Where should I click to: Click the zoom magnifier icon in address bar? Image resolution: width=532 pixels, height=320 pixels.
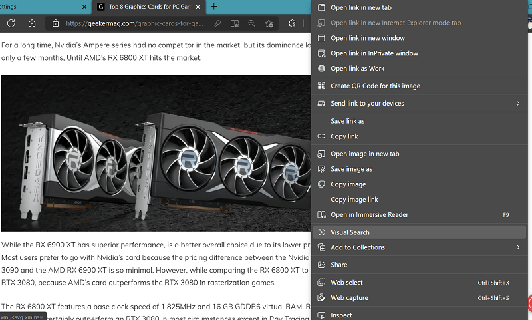(x=252, y=23)
